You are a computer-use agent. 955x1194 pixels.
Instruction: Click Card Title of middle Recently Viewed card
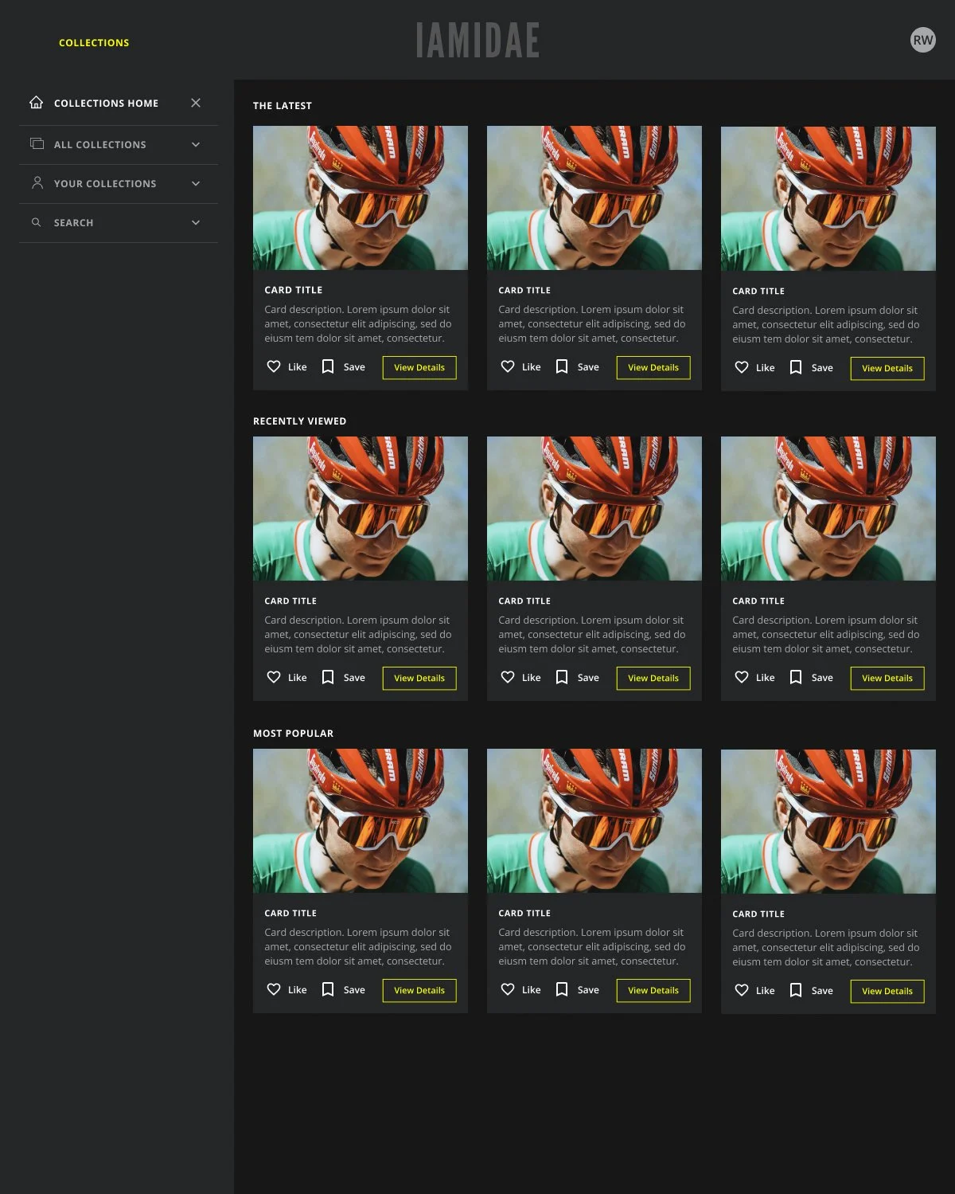[x=524, y=601]
